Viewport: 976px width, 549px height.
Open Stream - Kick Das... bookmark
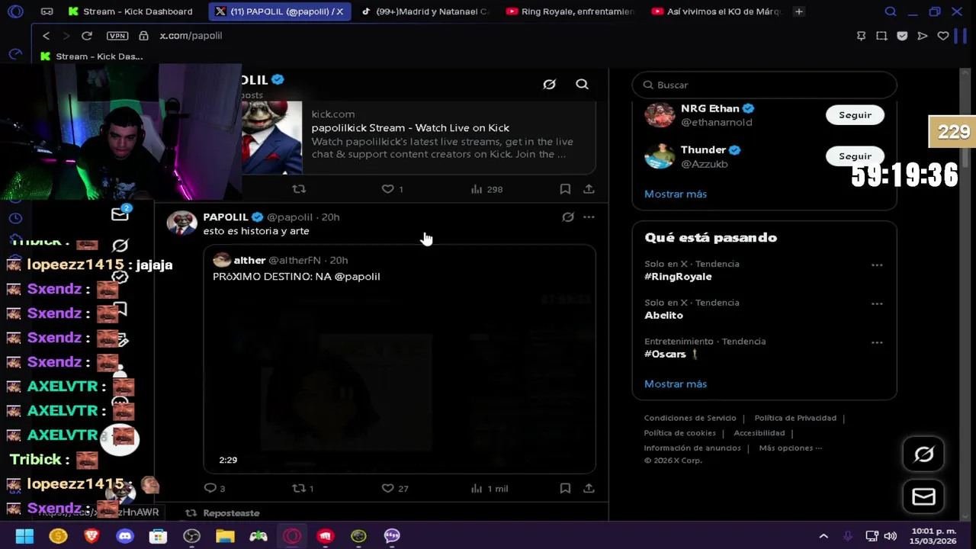[x=91, y=56]
